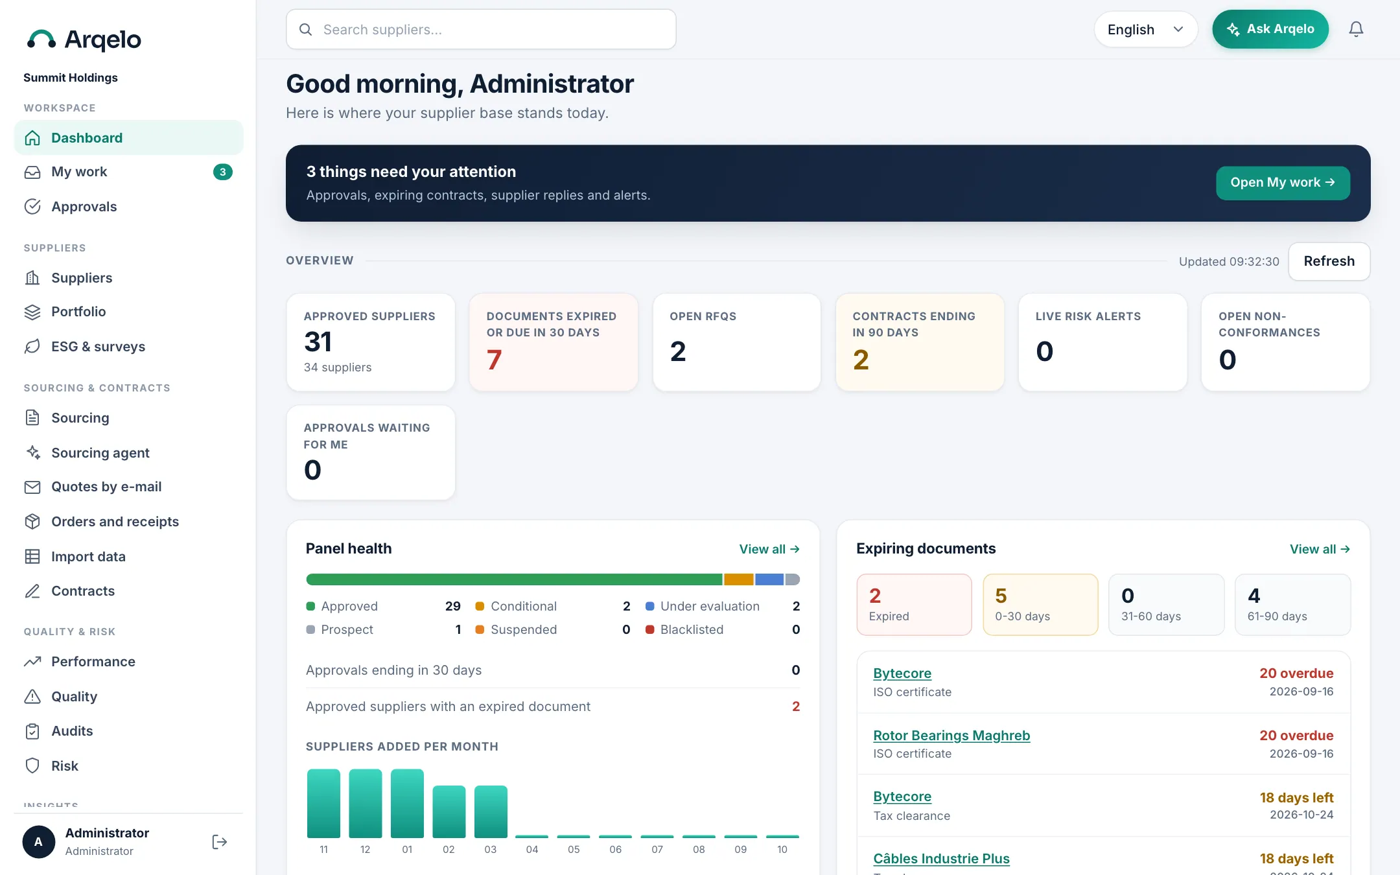Click the Approved suppliers card
Screen dimensions: 1400x875
pyautogui.click(x=371, y=342)
